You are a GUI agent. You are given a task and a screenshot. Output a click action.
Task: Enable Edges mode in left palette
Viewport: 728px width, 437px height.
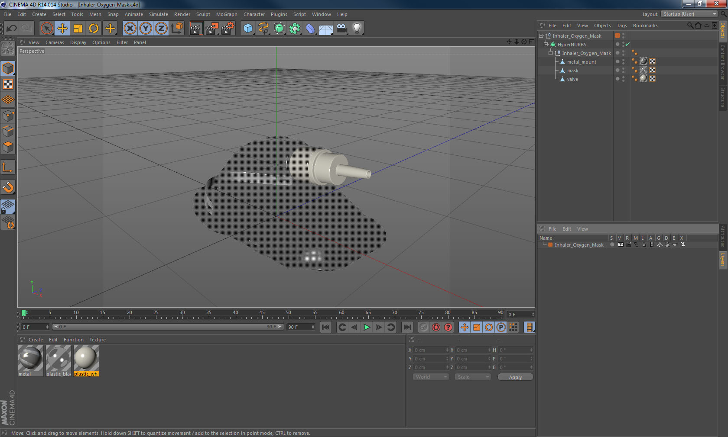8,132
